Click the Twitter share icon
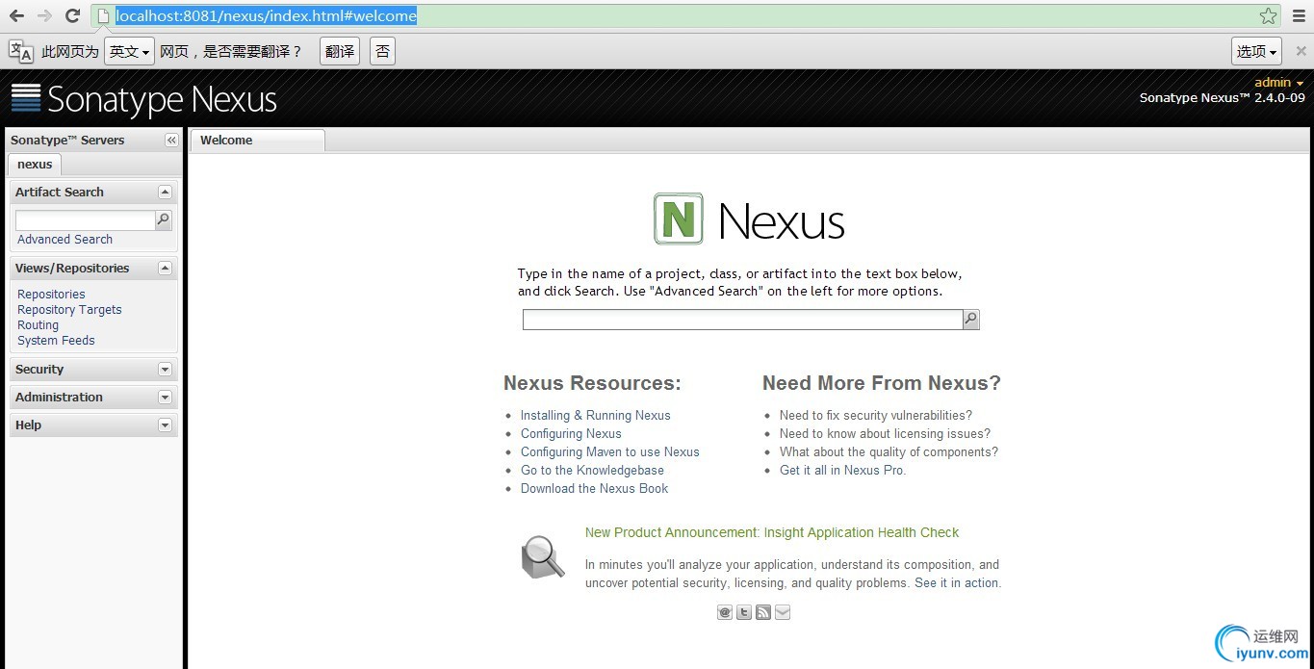Viewport: 1314px width, 669px height. point(744,612)
